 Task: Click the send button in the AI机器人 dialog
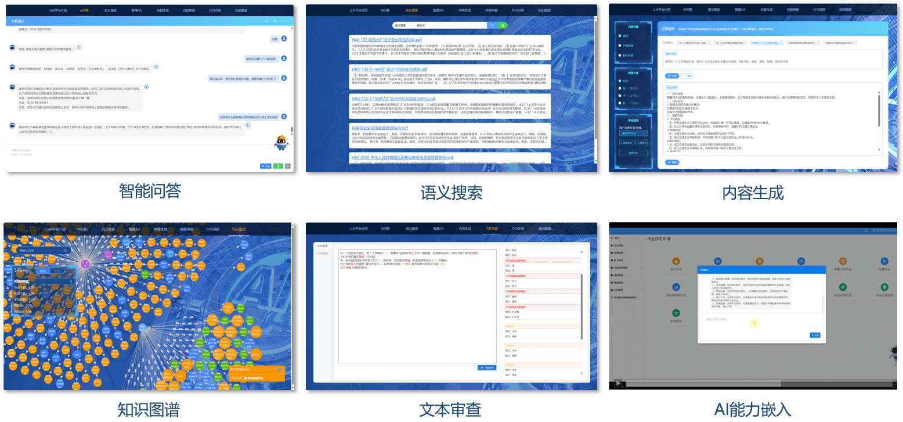(815, 335)
